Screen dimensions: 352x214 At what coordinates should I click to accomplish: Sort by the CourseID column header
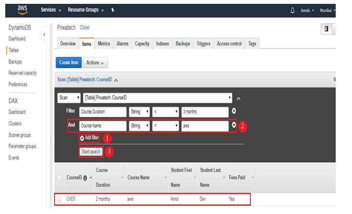coord(79,178)
